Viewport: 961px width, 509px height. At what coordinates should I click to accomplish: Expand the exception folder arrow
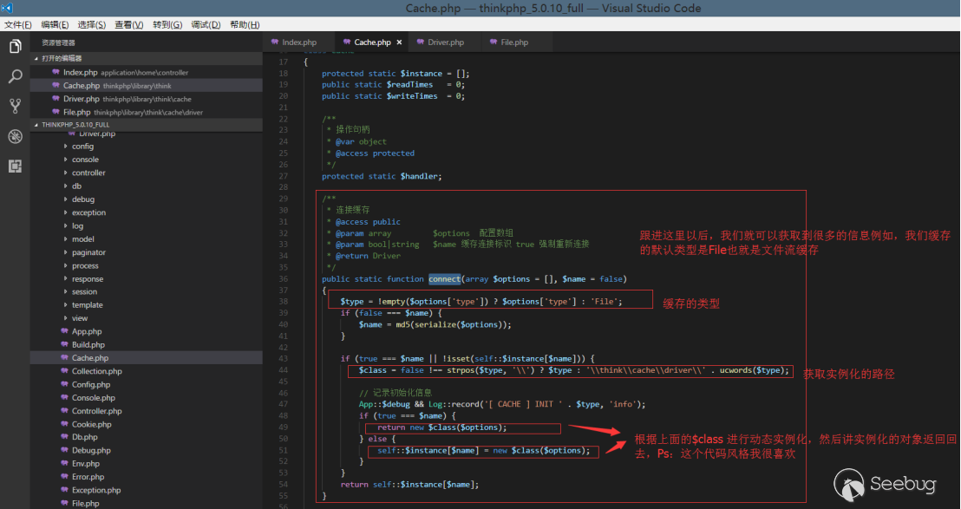[x=66, y=212]
